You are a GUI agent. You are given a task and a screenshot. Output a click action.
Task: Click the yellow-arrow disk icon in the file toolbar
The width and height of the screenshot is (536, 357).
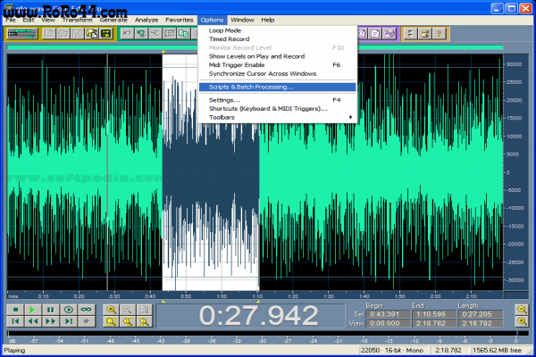tap(106, 34)
